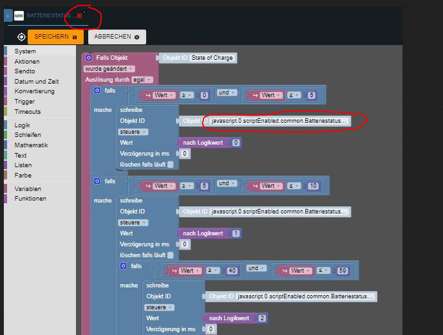The width and height of the screenshot is (443, 335).
Task: Open the 'steuere' dropdown above 'nach Logikwert 1'
Action: click(x=133, y=222)
